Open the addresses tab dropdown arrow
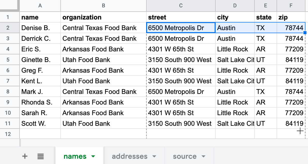This screenshot has width=308, height=164. [154, 156]
